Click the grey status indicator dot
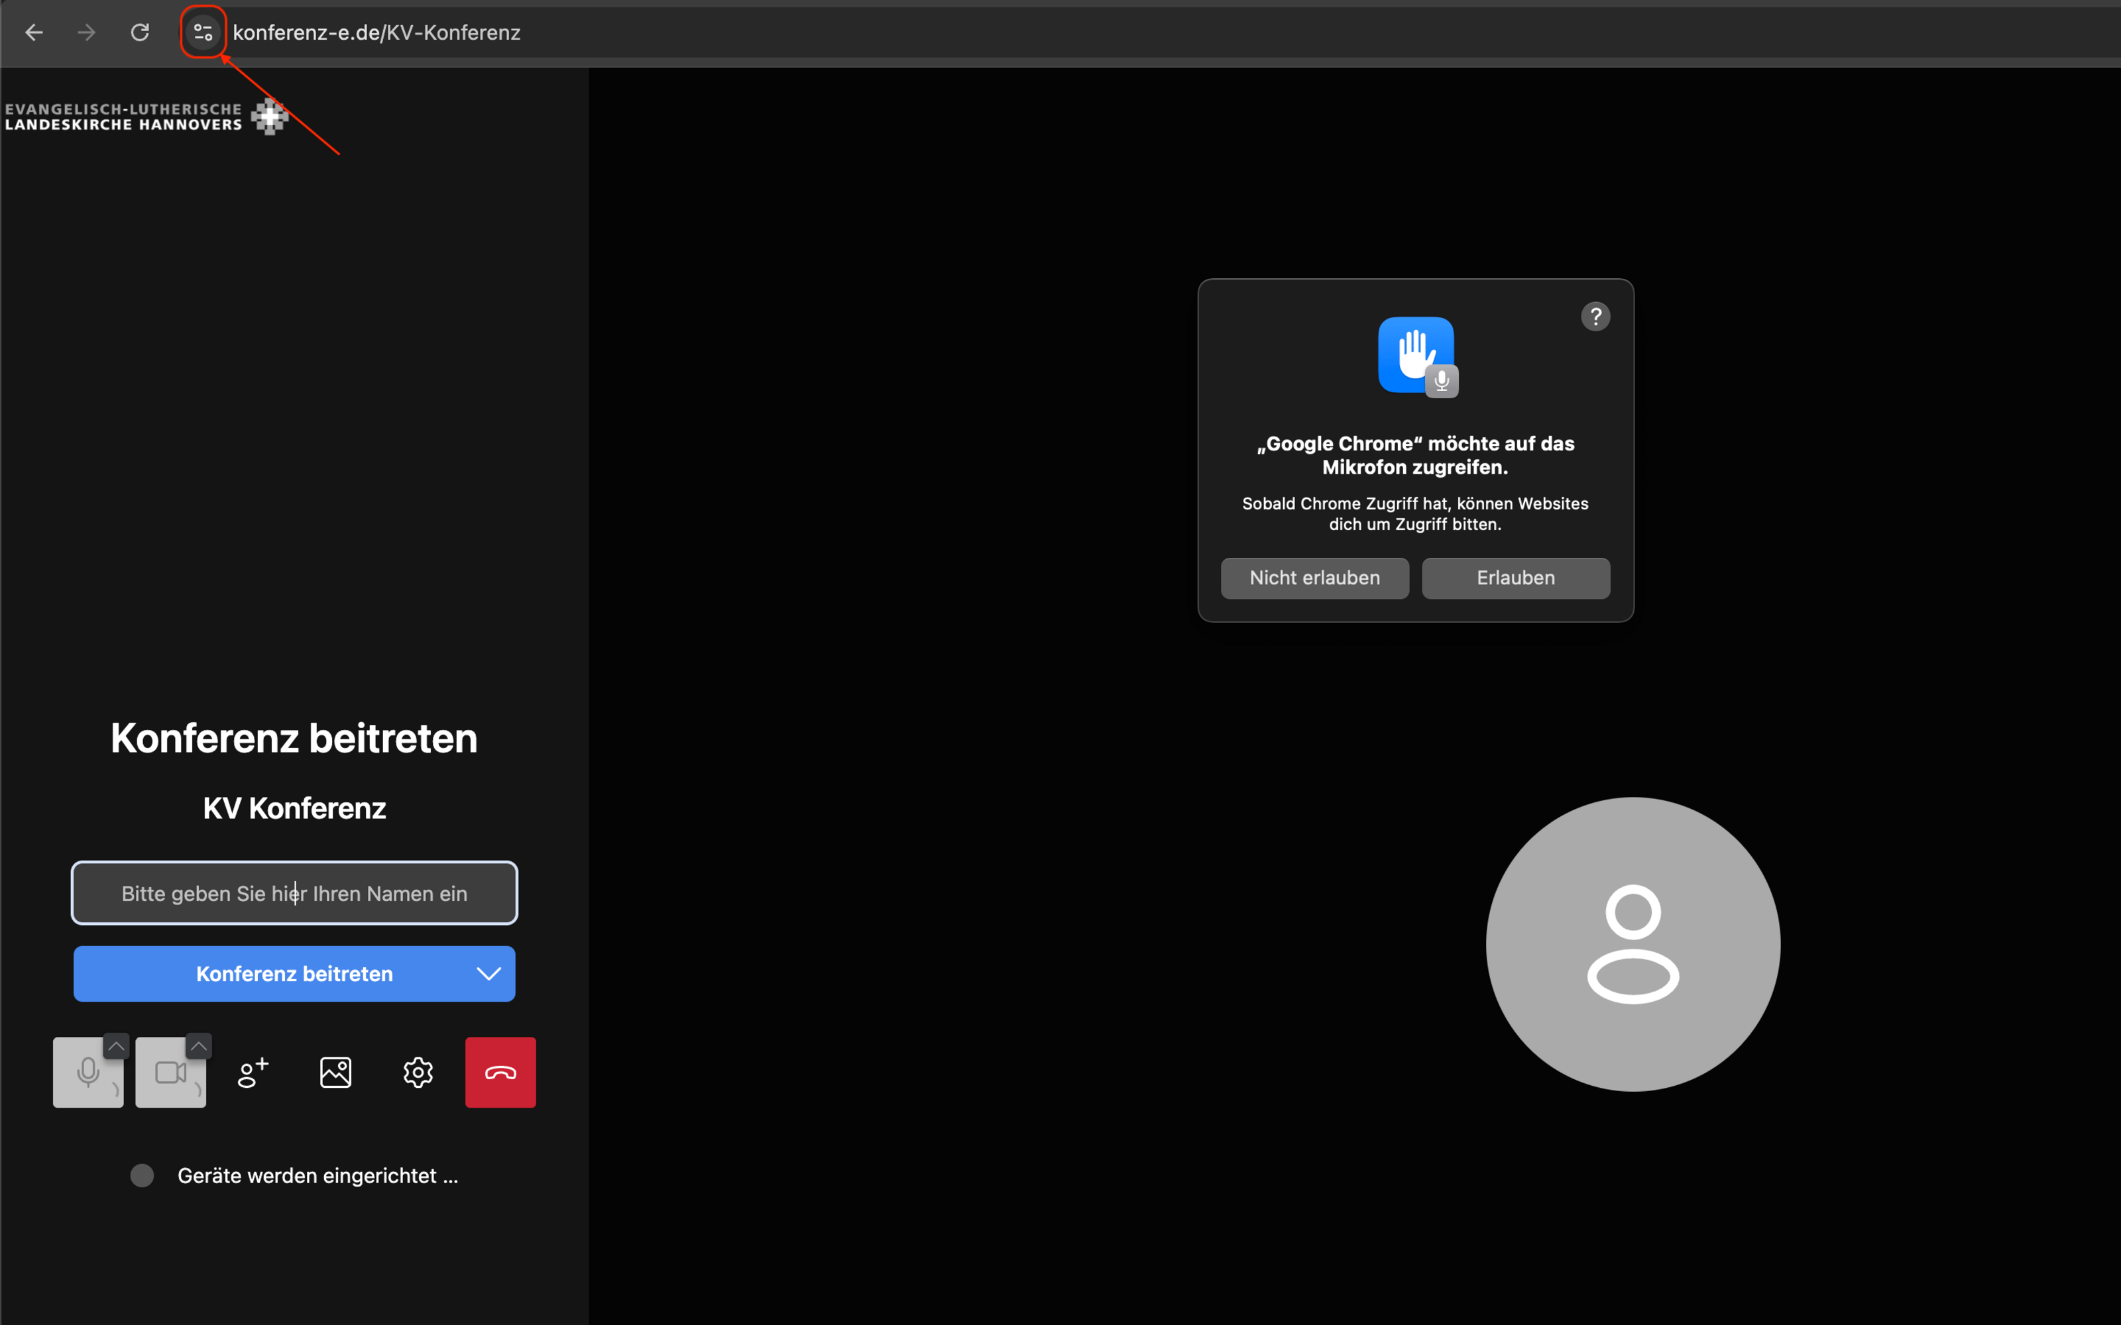This screenshot has width=2121, height=1325. [142, 1175]
